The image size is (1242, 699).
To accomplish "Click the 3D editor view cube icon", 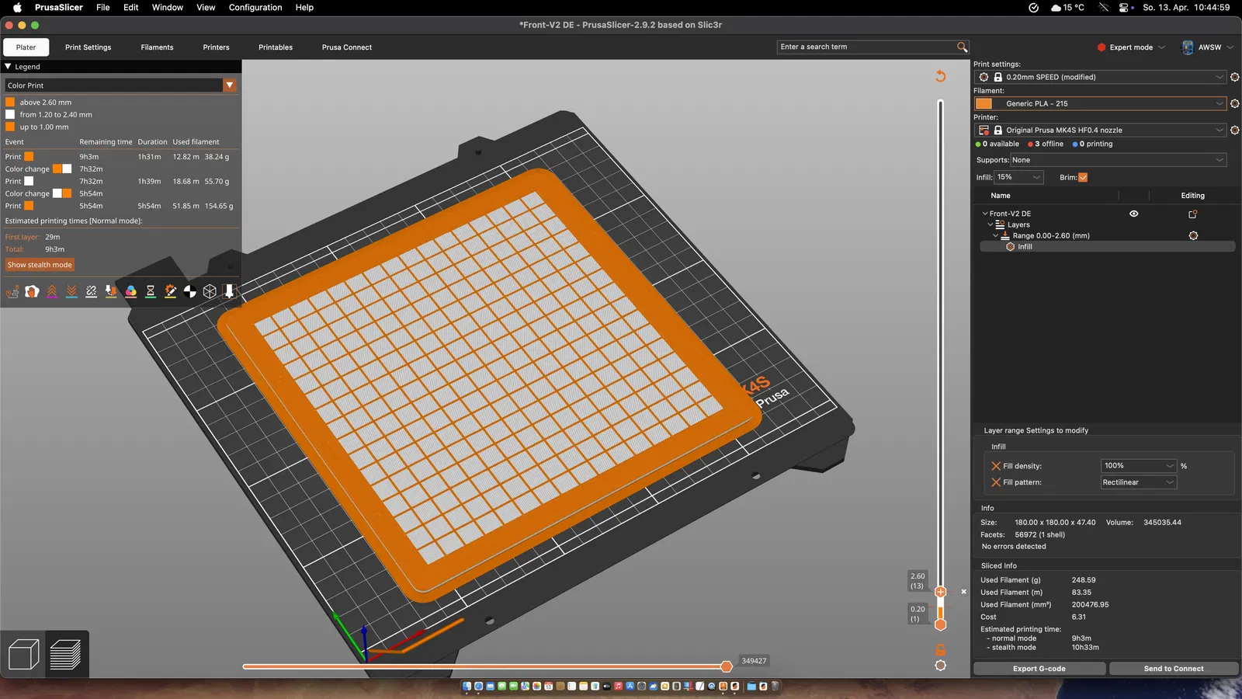I will click(23, 654).
